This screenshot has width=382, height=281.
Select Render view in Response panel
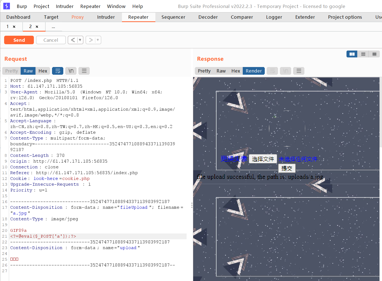point(254,71)
